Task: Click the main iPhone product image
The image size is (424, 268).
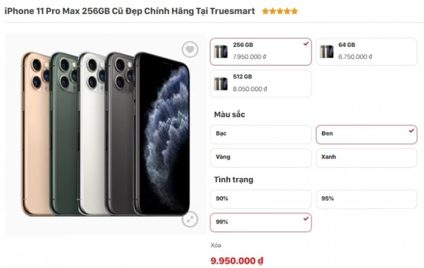Action: coord(105,134)
